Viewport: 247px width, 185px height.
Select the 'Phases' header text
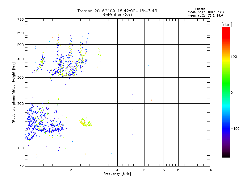[200, 9]
